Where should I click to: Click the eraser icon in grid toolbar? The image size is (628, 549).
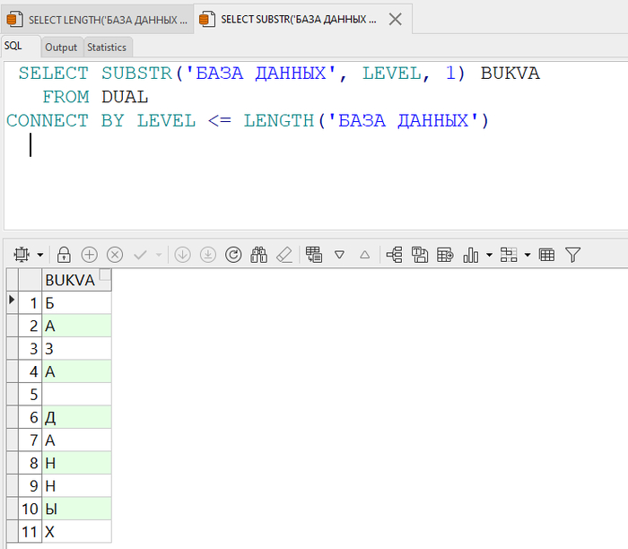[x=284, y=255]
